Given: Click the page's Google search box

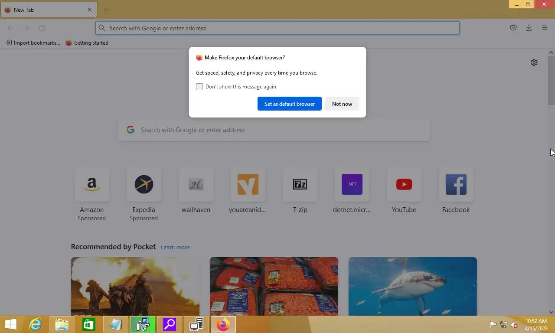Looking at the screenshot, I should [274, 130].
